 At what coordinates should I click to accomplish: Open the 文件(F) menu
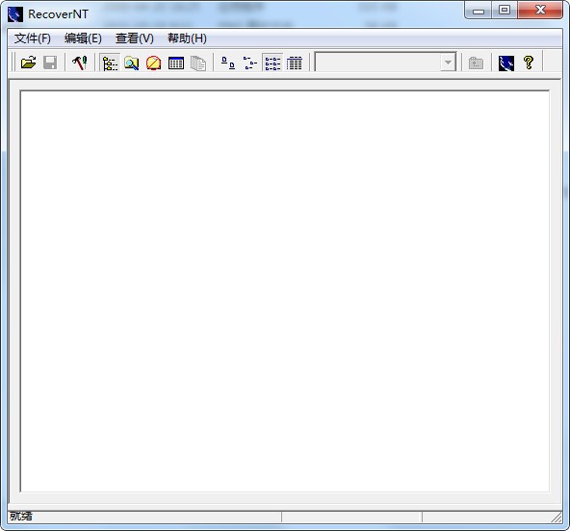(x=33, y=38)
